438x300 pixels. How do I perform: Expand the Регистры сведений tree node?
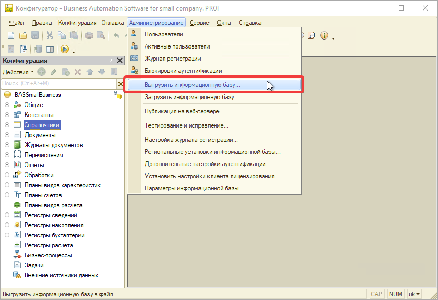pyautogui.click(x=7, y=215)
